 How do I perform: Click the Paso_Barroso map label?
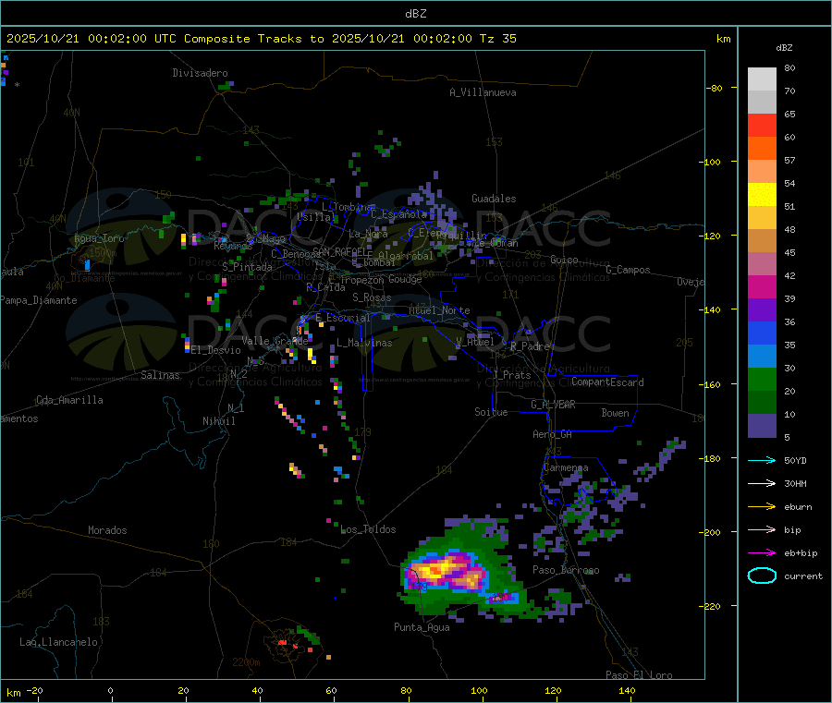(x=566, y=570)
